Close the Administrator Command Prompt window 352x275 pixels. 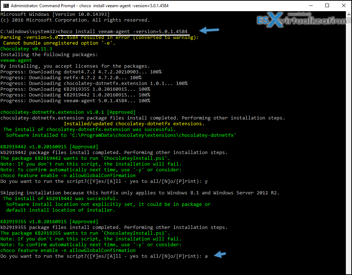343,6
